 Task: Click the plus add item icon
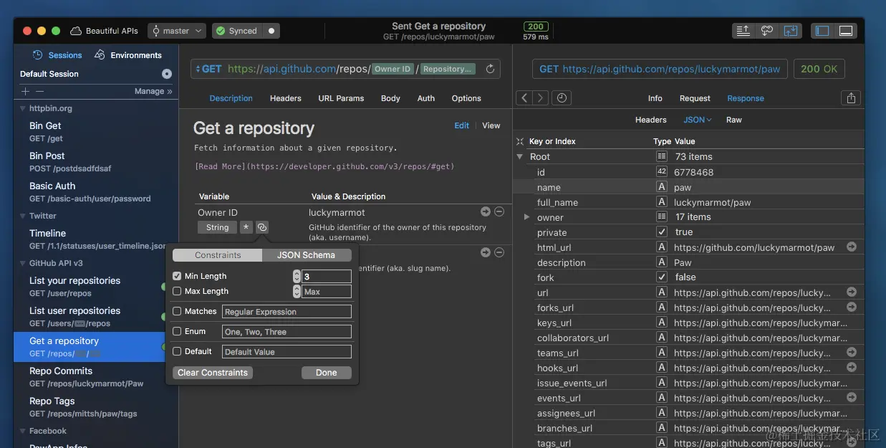(x=26, y=91)
